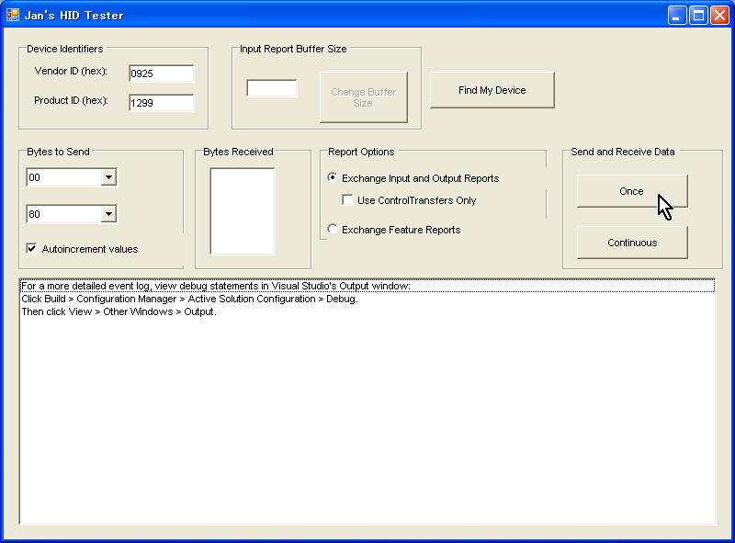Select Exchange Input and Output Reports option
Screen dimensions: 735x543
click(x=333, y=177)
